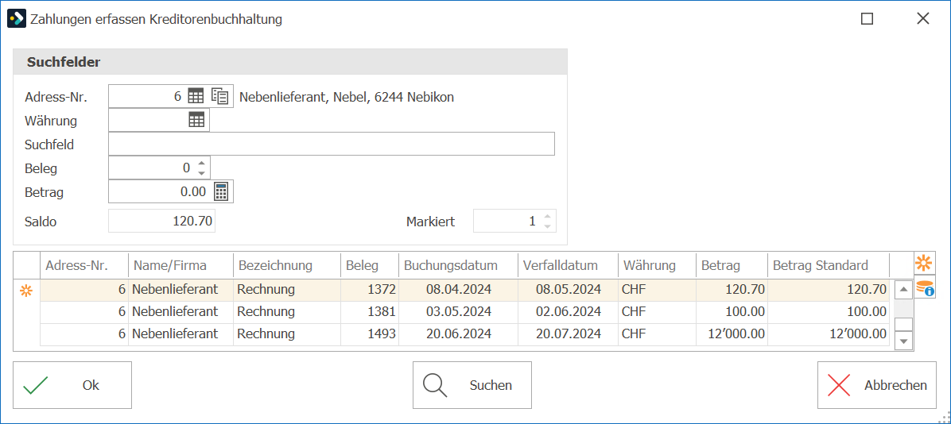Click the Betrag 100.00 cell
This screenshot has height=424, width=951.
point(732,312)
